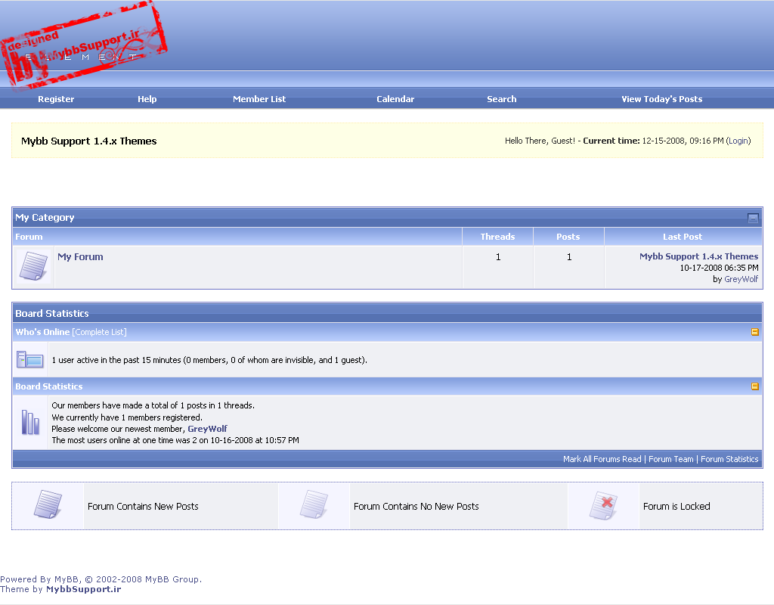Image resolution: width=774 pixels, height=605 pixels.
Task: Open GreyWolf profile in the Last Post column
Action: pyautogui.click(x=741, y=279)
